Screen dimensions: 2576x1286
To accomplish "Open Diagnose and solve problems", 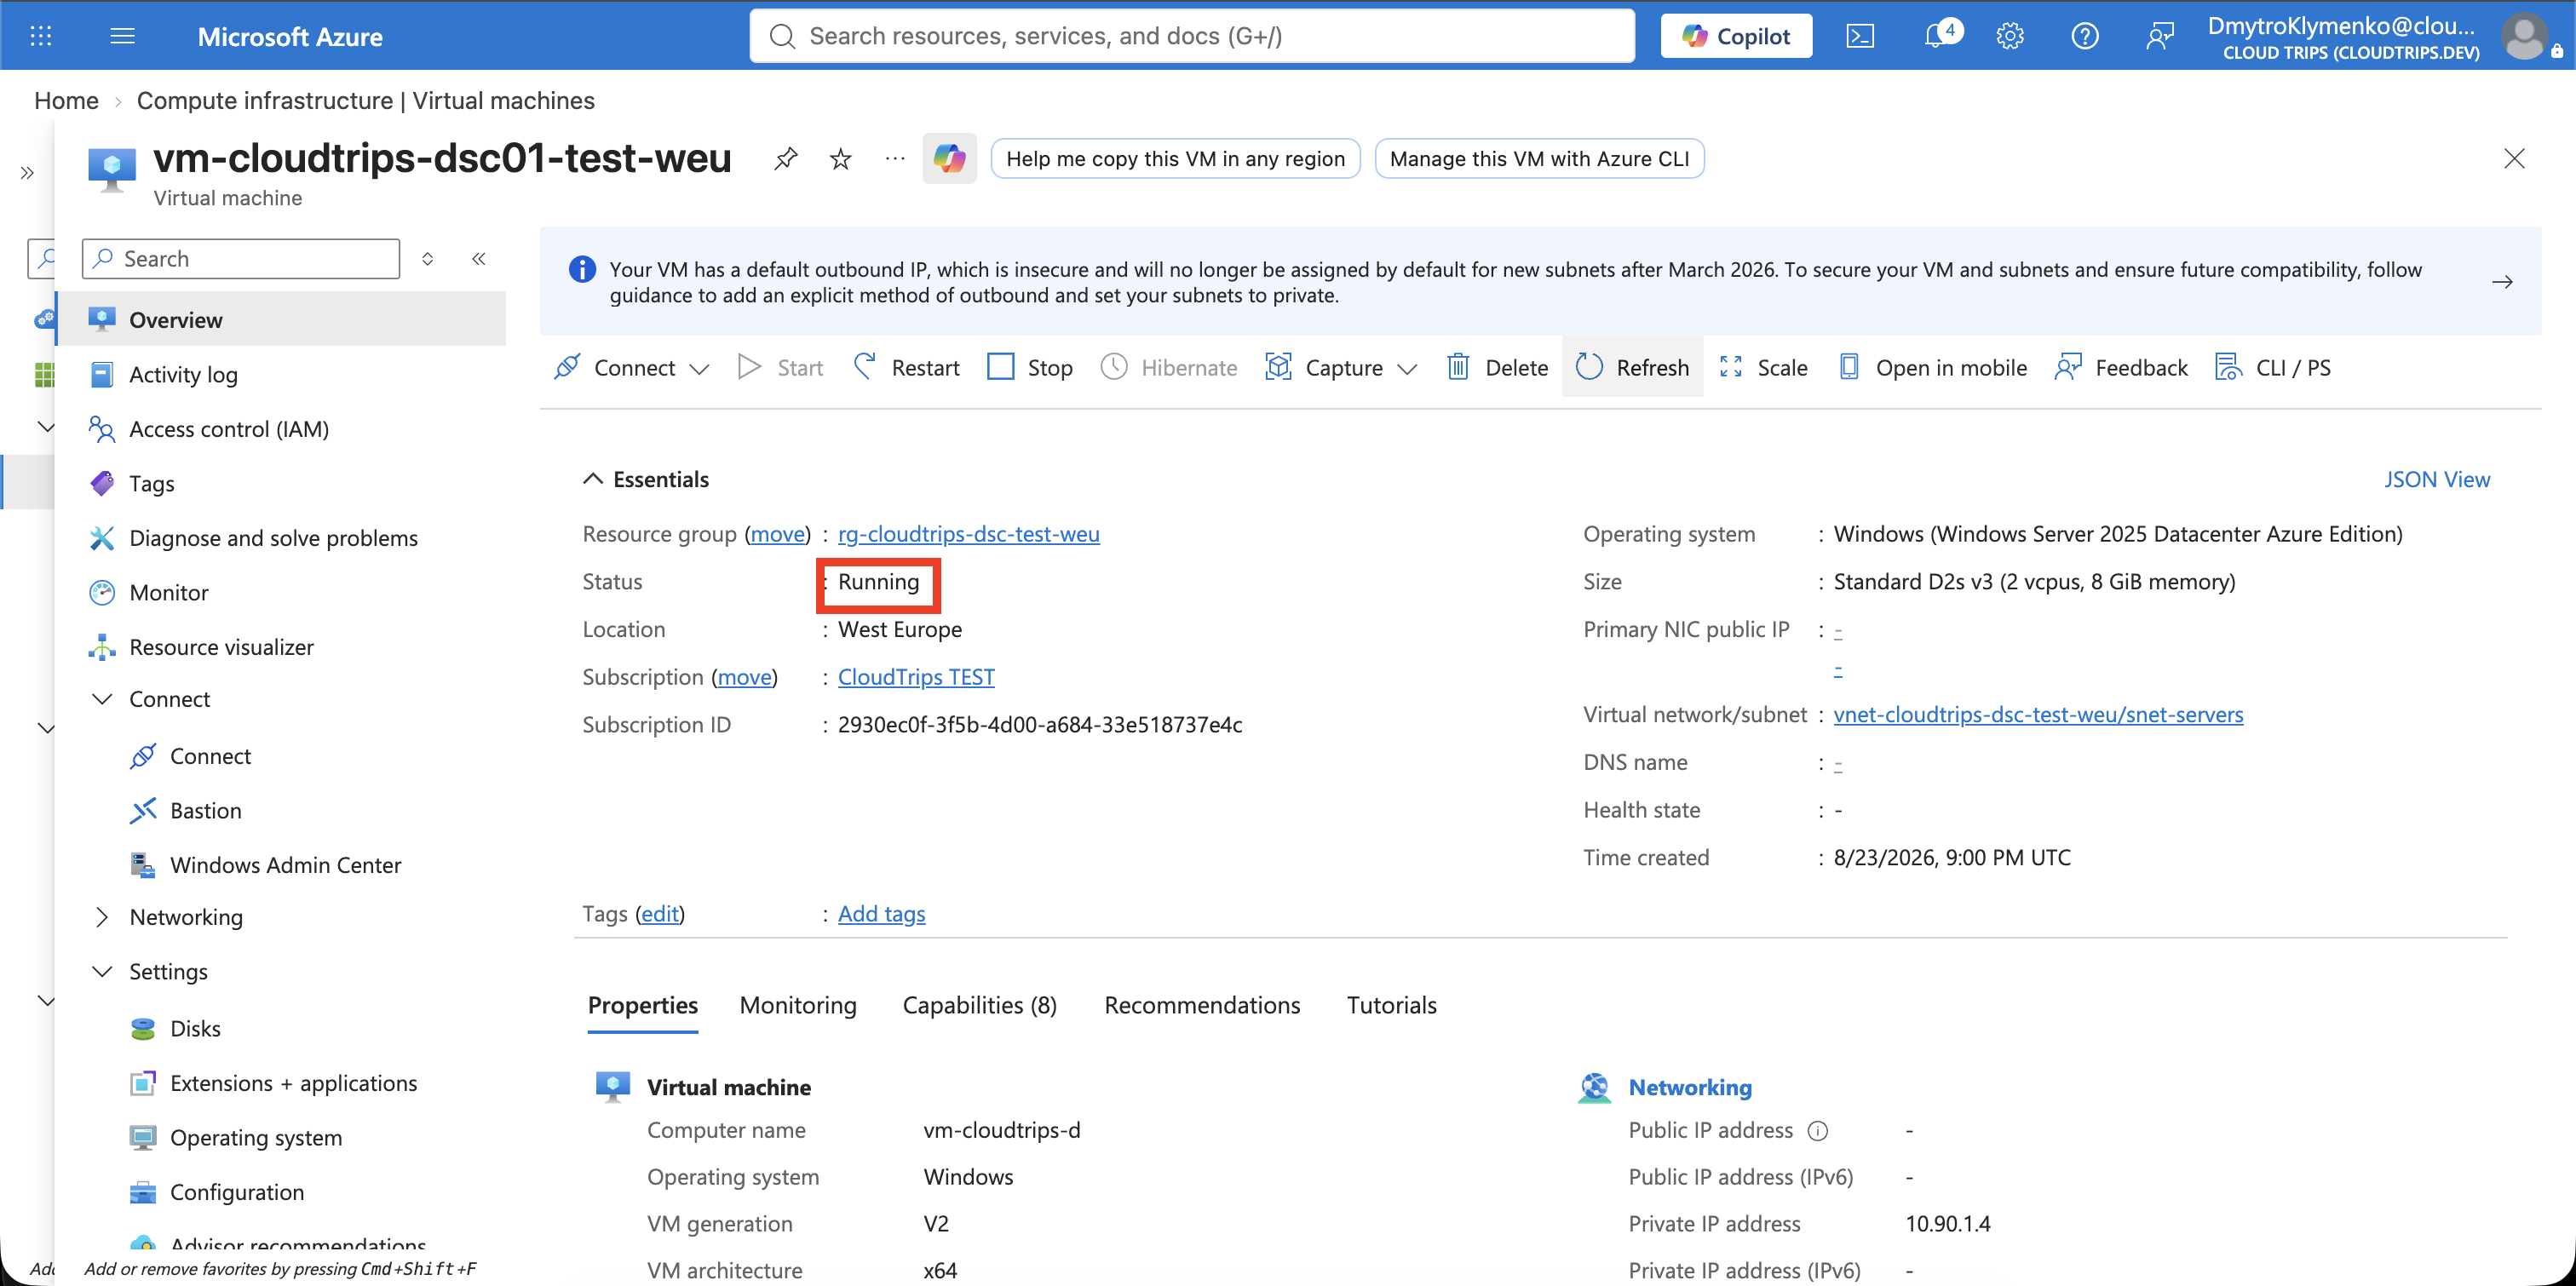I will pyautogui.click(x=273, y=538).
